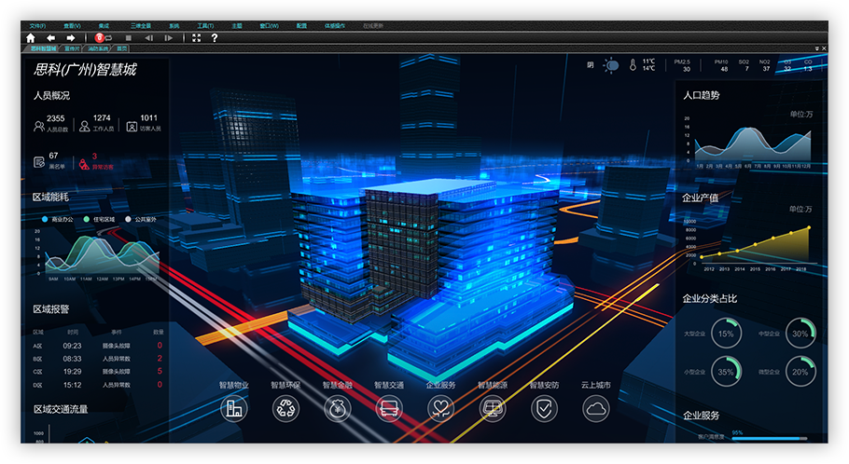The height and width of the screenshot is (464, 849).
Task: Click the visitor 1011 badge icon
Action: coord(132,127)
